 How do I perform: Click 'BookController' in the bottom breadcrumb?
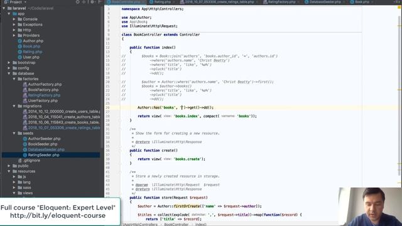coord(176,225)
